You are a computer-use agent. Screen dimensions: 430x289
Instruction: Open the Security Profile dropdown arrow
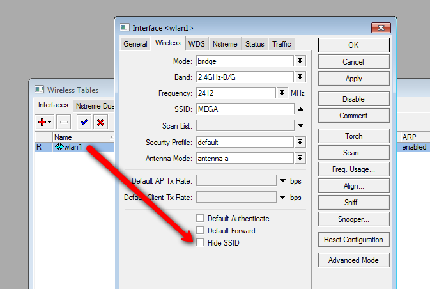300,142
